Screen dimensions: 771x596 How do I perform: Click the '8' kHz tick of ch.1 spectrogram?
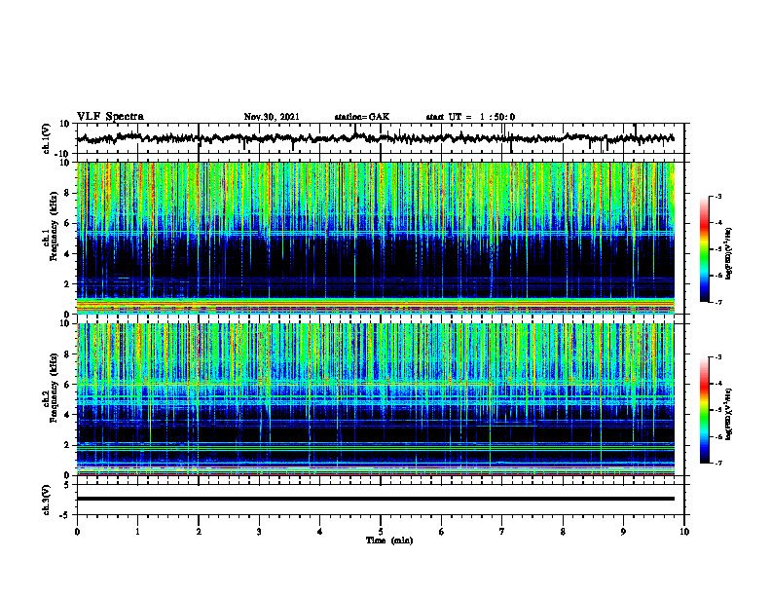tap(68, 193)
